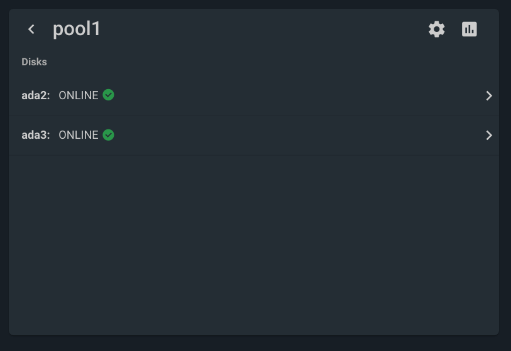
Task: Click dark background outside the pool card
Action: pyautogui.click(x=254, y=343)
